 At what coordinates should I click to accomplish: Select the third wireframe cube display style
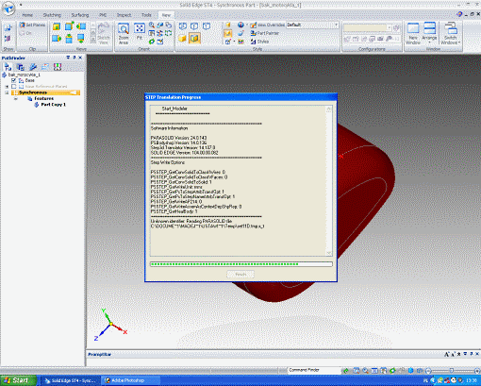click(x=207, y=26)
